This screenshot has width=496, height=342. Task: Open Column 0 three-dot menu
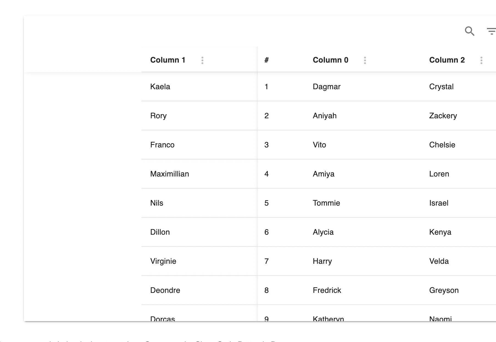click(365, 60)
